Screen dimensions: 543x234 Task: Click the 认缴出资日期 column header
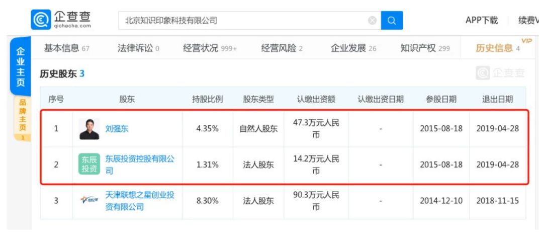(381, 100)
